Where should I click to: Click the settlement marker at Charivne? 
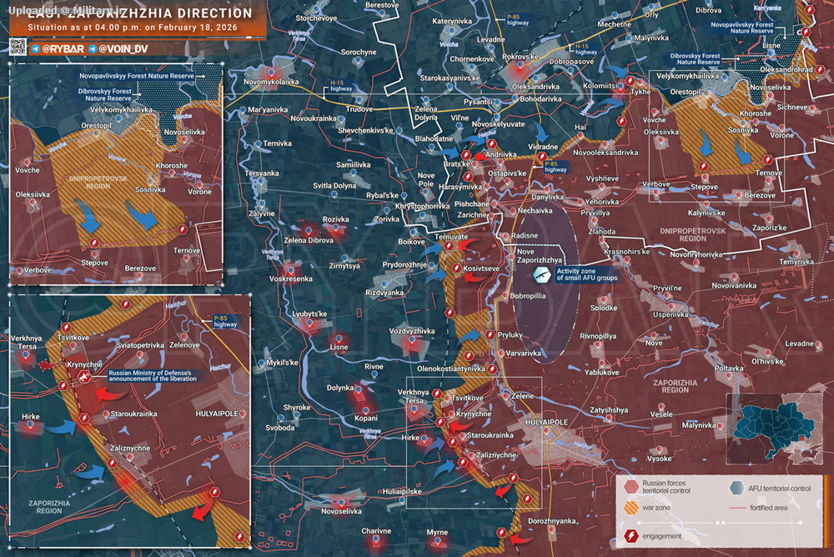coord(376,540)
